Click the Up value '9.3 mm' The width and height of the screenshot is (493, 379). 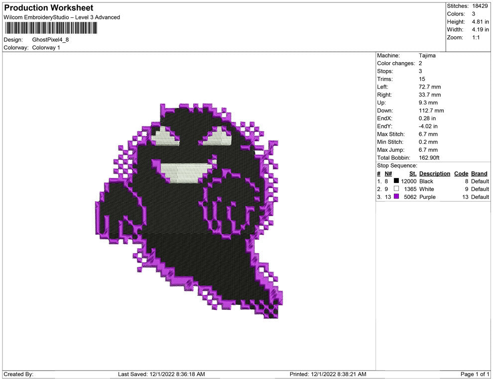click(428, 102)
